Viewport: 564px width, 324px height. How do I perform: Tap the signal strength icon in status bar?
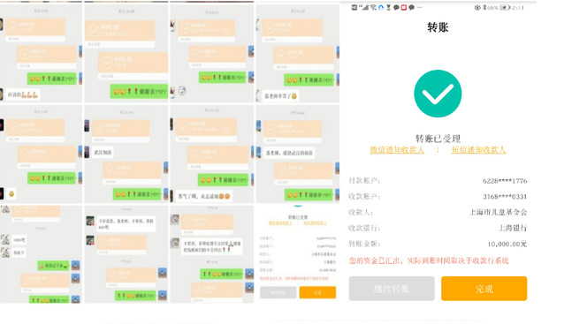pyautogui.click(x=365, y=8)
